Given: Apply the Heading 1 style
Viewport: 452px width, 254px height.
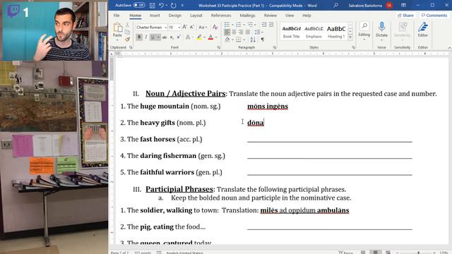Looking at the screenshot, I should [x=336, y=32].
